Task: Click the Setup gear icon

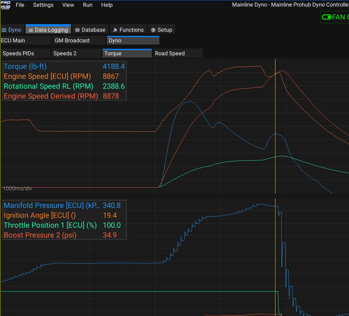Action: click(x=153, y=30)
